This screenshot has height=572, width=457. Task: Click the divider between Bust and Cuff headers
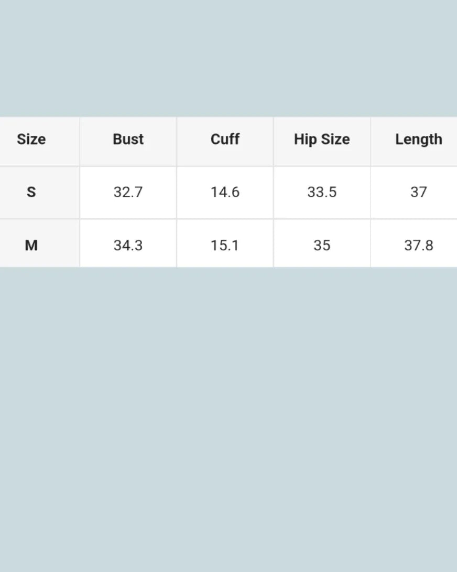[x=177, y=141]
